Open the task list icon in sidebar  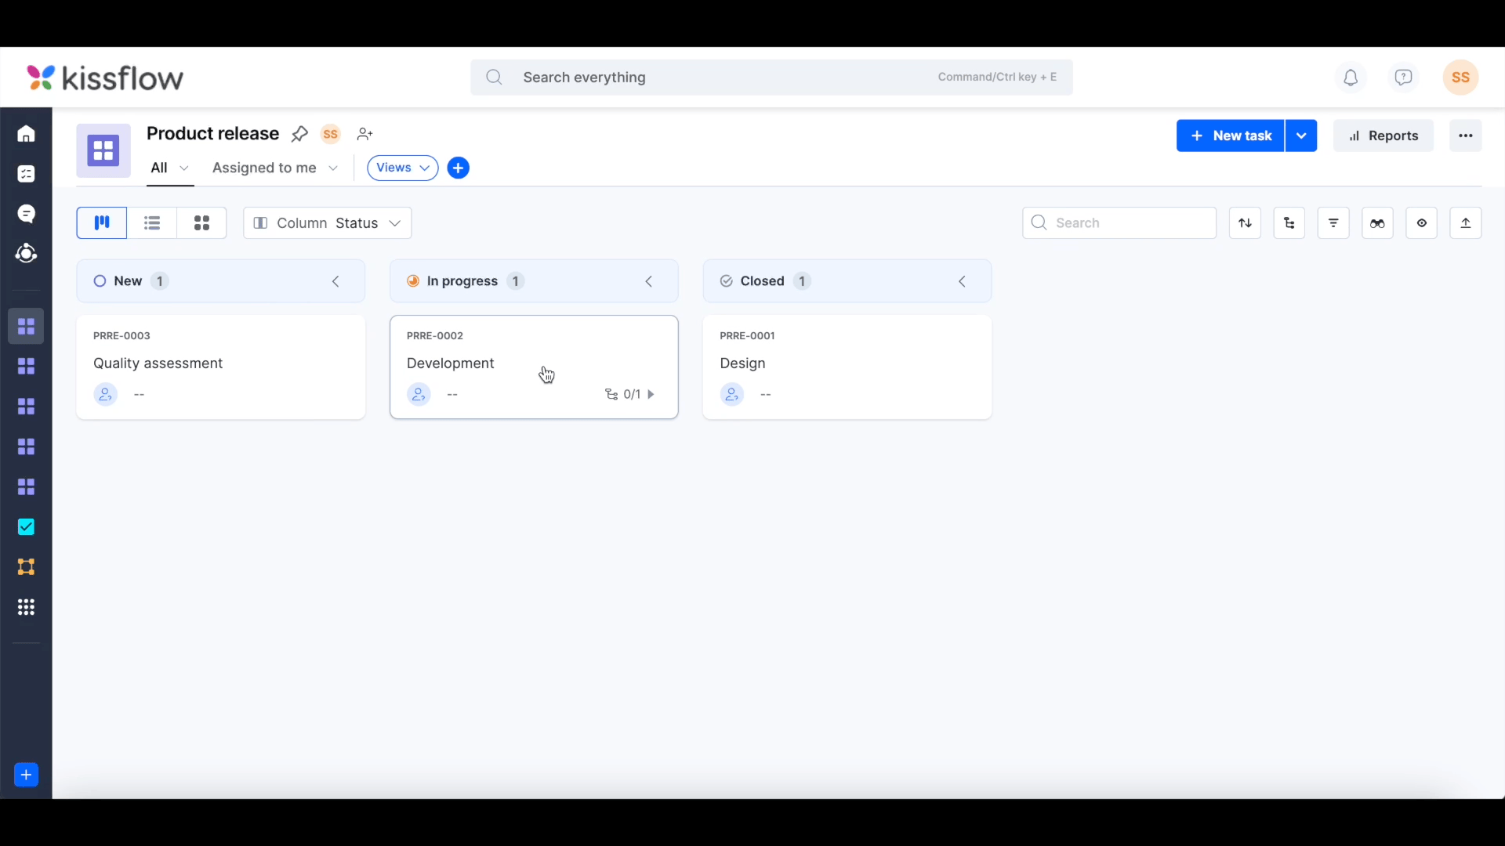(26, 174)
